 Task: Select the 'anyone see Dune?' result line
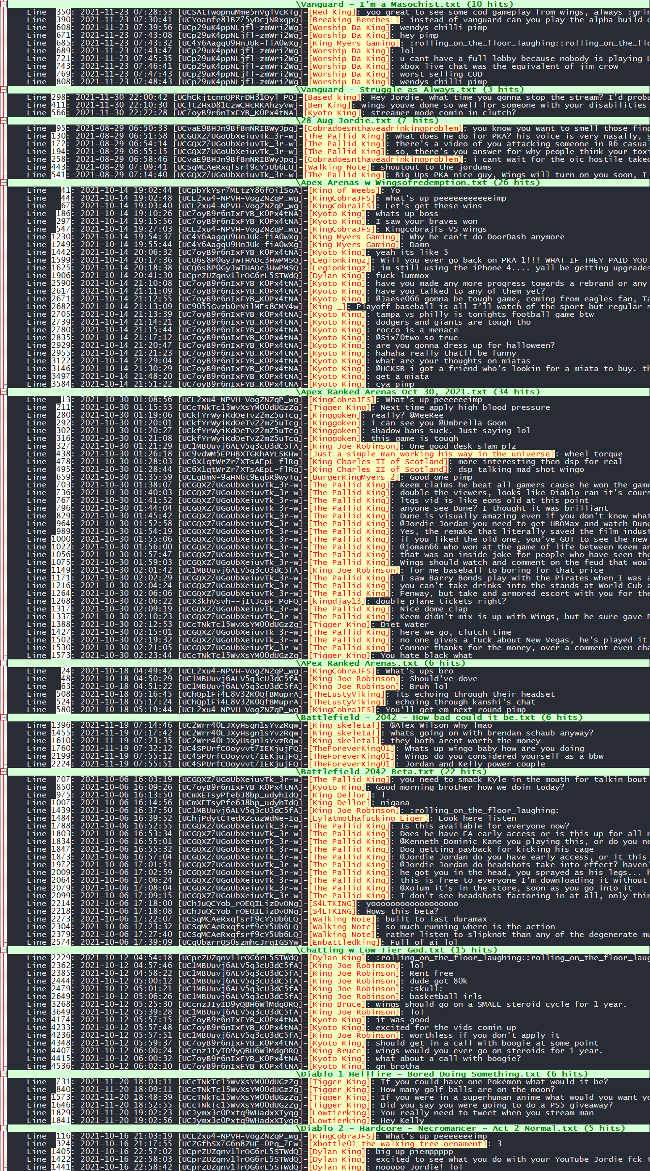click(x=328, y=508)
